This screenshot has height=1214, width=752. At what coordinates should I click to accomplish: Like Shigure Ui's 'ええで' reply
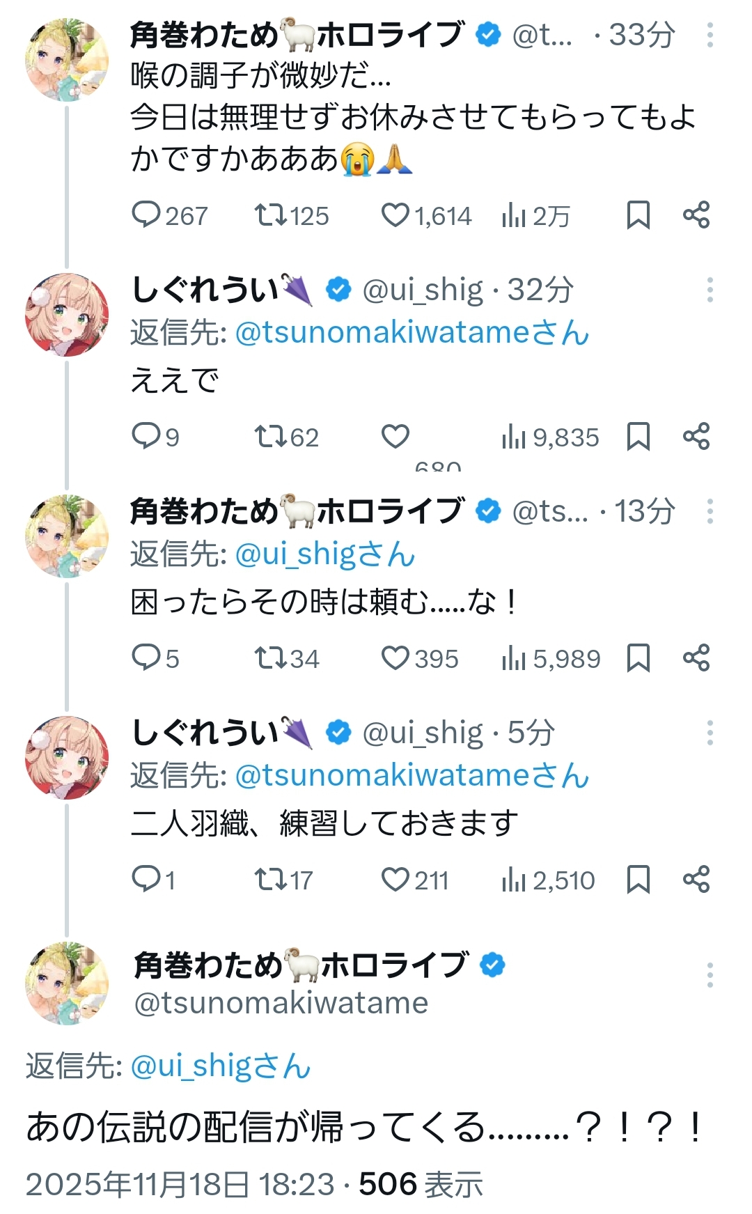click(395, 437)
